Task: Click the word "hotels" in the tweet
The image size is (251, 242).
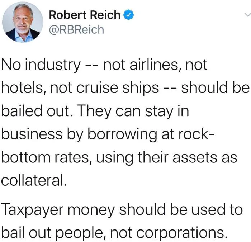Action: 23,88
